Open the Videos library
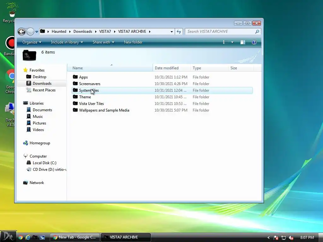Screen dimensions: 323x242 click(38, 130)
